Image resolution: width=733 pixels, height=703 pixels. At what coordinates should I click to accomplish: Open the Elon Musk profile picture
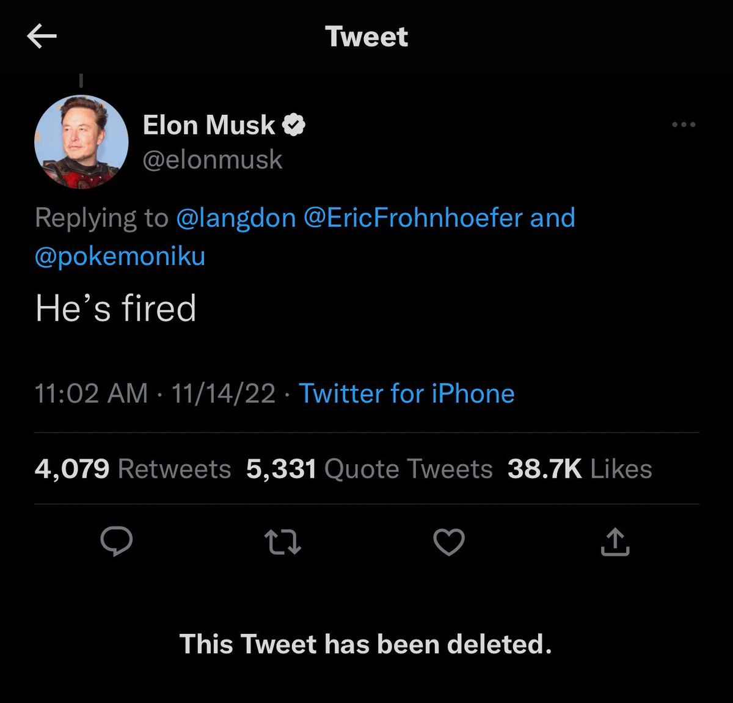[81, 141]
